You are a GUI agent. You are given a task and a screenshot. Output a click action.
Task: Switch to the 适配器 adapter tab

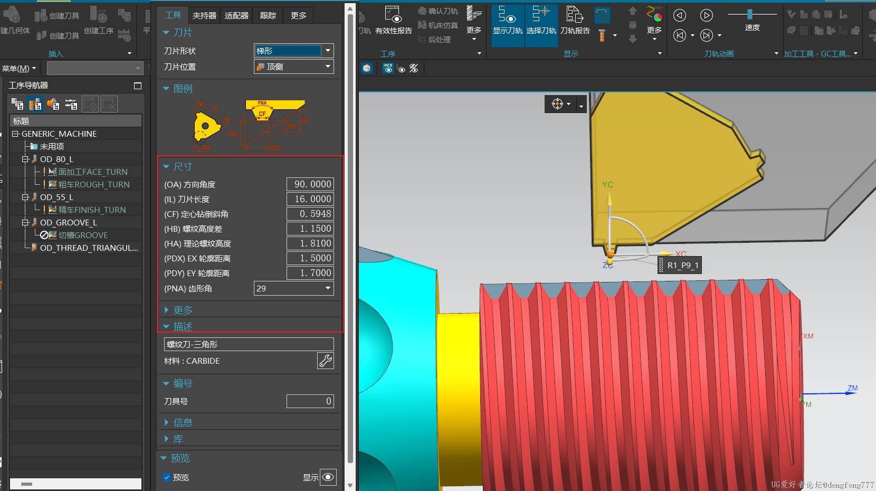pyautogui.click(x=236, y=15)
